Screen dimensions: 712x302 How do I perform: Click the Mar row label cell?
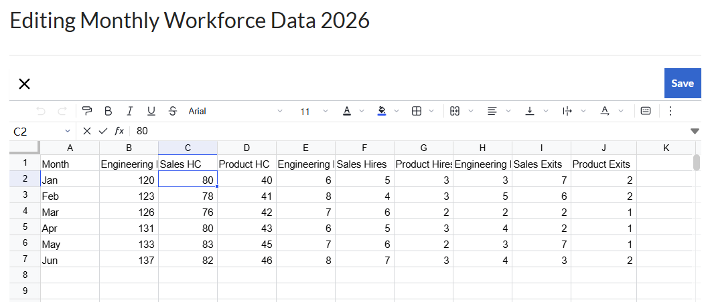[x=70, y=212]
